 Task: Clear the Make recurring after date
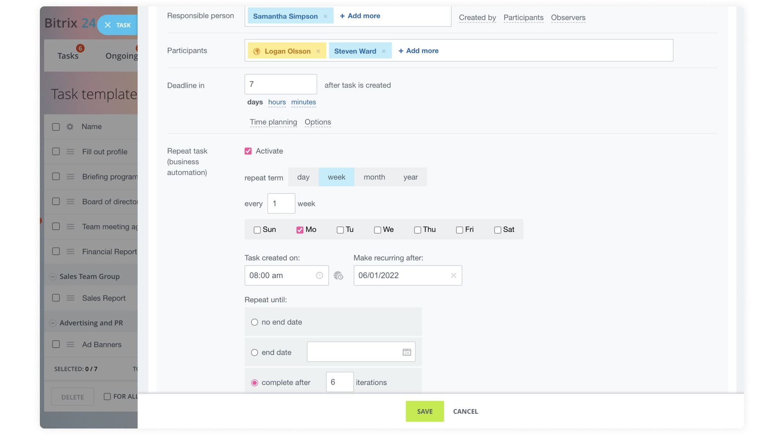coord(453,276)
